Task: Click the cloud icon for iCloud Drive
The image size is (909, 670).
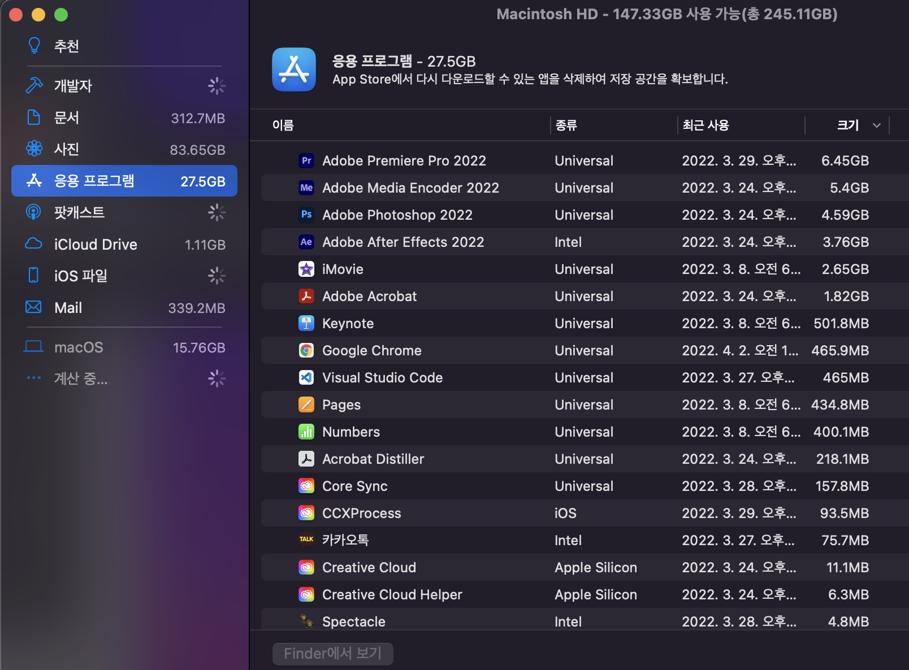Action: (x=34, y=244)
